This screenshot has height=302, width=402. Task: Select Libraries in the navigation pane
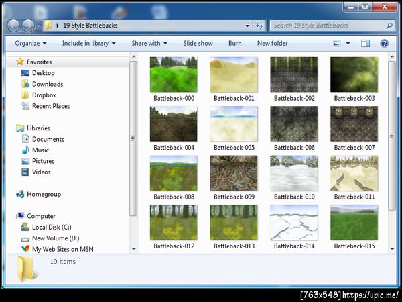click(x=38, y=128)
